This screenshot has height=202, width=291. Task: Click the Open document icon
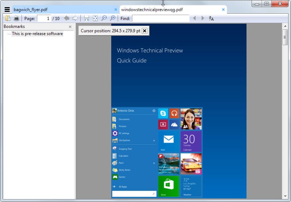tap(8, 18)
